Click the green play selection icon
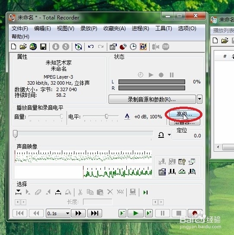Image resolution: width=234 pixels, height=235 pixels. (x=145, y=192)
